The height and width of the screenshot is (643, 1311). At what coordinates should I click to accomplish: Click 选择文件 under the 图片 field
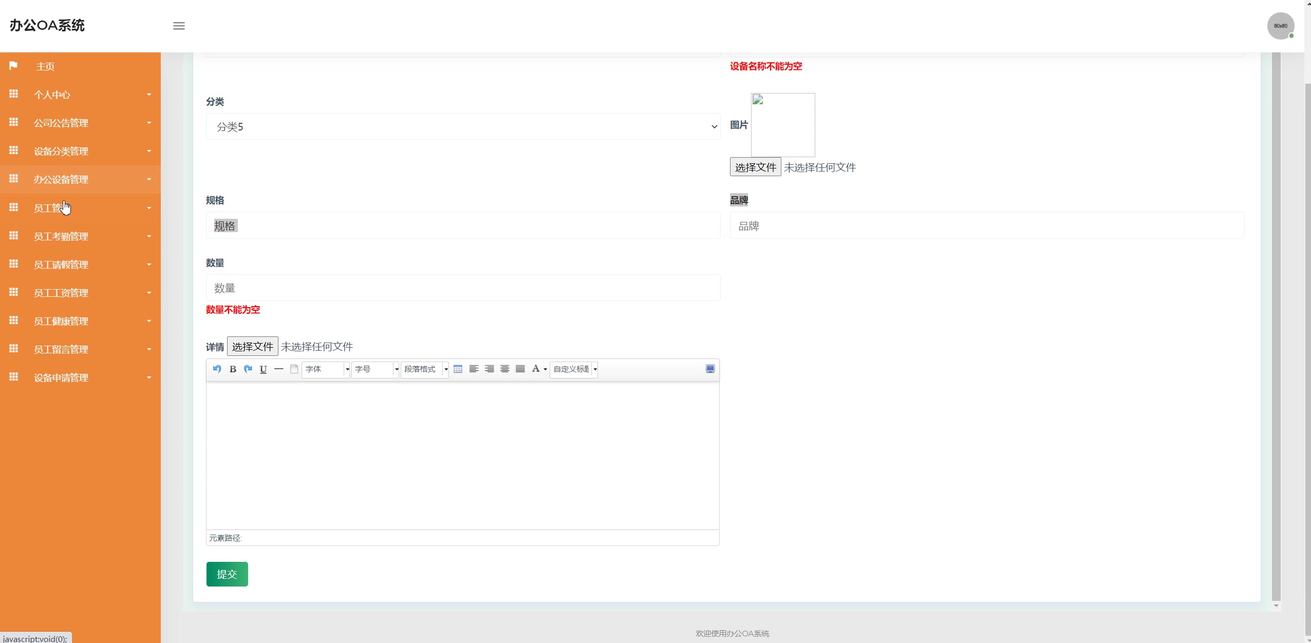point(755,167)
